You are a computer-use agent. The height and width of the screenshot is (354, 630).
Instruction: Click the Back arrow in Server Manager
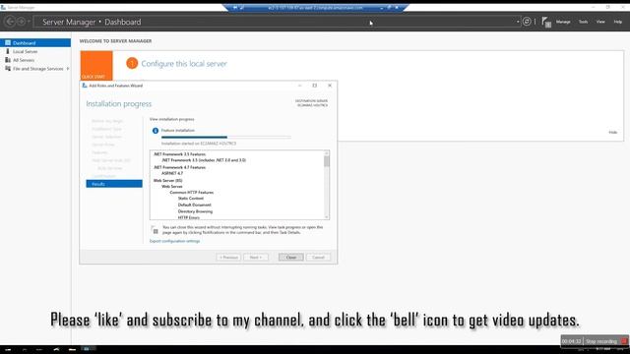(x=10, y=22)
